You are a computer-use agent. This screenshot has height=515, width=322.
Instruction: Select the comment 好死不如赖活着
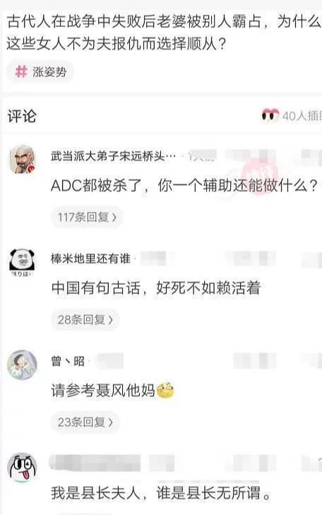tap(155, 288)
